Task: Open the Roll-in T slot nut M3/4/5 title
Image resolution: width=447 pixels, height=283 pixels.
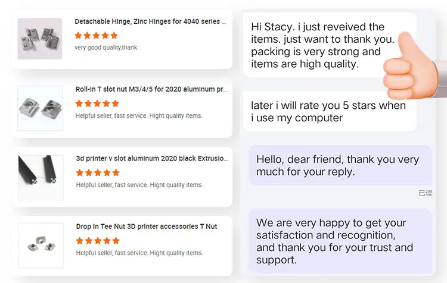Action: [x=151, y=90]
